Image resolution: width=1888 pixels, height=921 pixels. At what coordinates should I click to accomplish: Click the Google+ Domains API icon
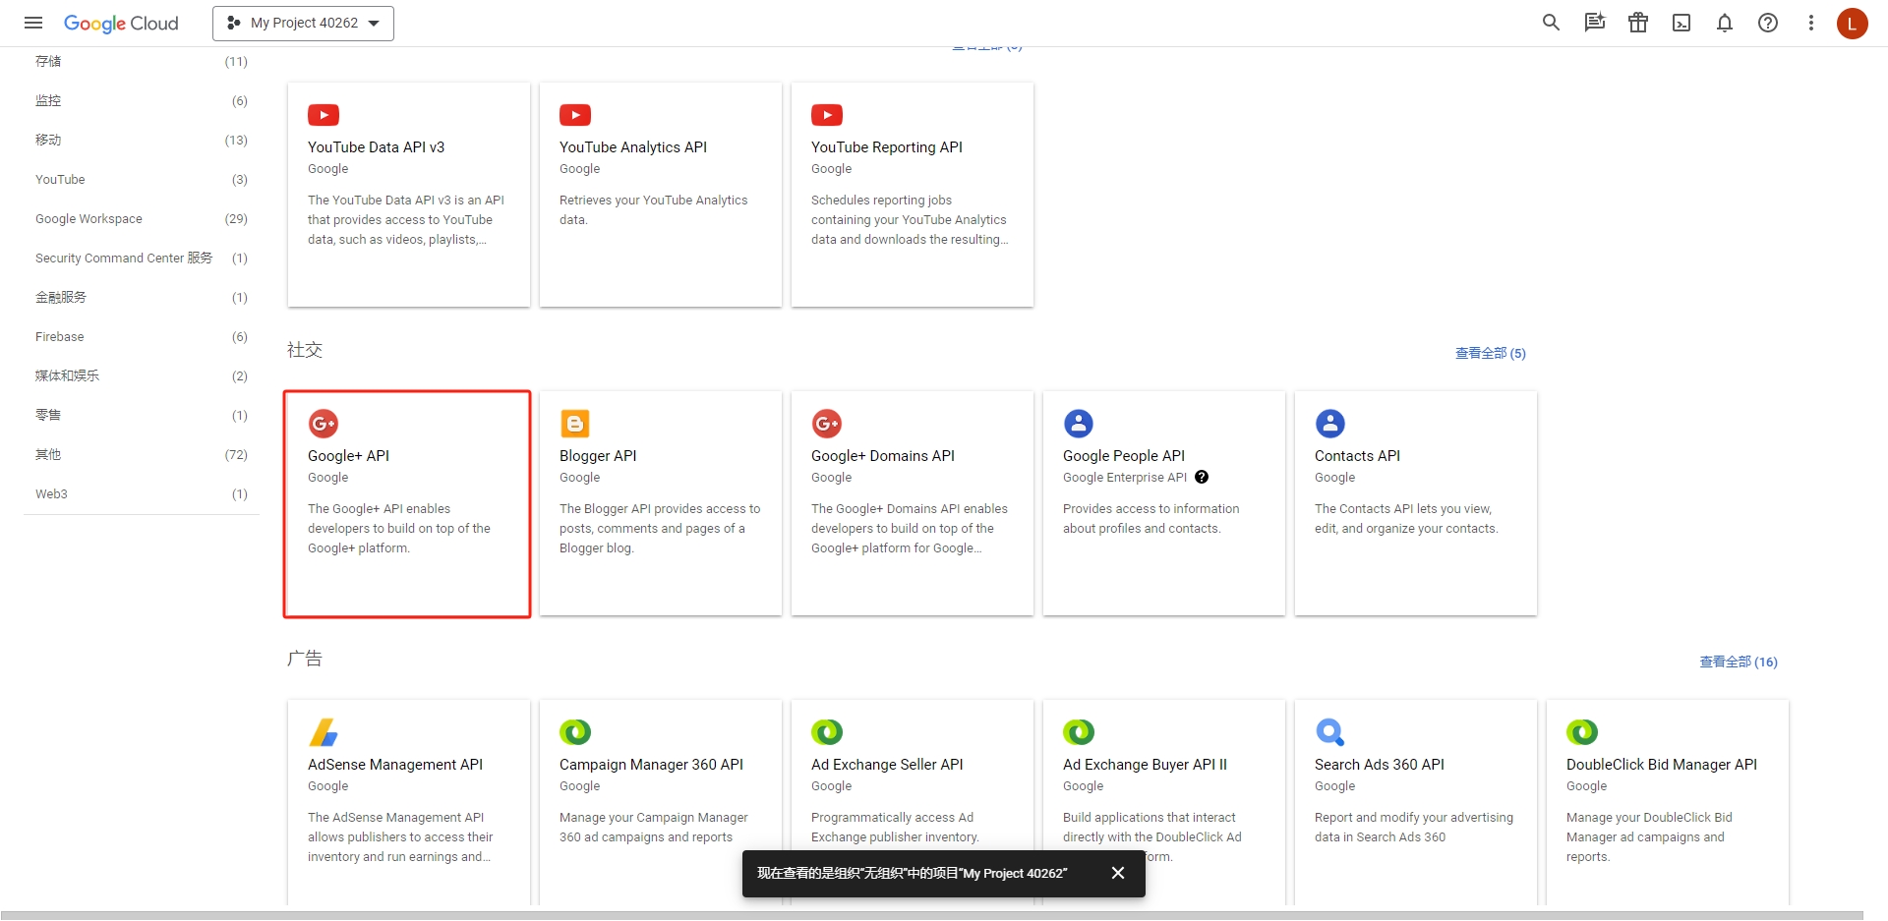(x=827, y=424)
